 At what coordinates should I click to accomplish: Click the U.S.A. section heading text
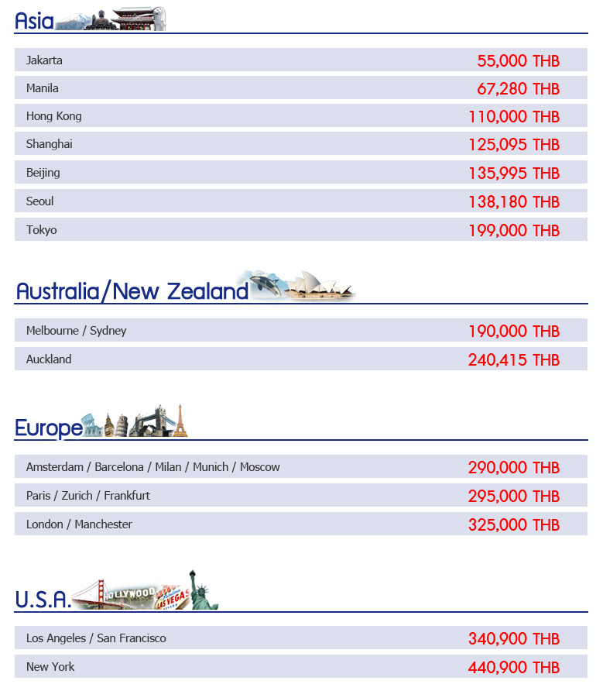(43, 599)
